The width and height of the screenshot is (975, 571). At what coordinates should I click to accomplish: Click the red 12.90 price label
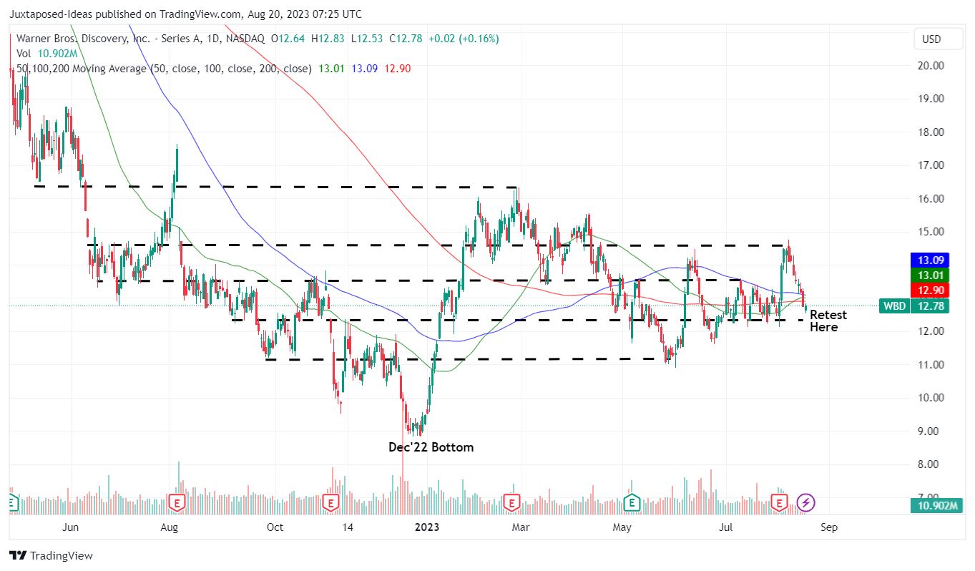931,289
